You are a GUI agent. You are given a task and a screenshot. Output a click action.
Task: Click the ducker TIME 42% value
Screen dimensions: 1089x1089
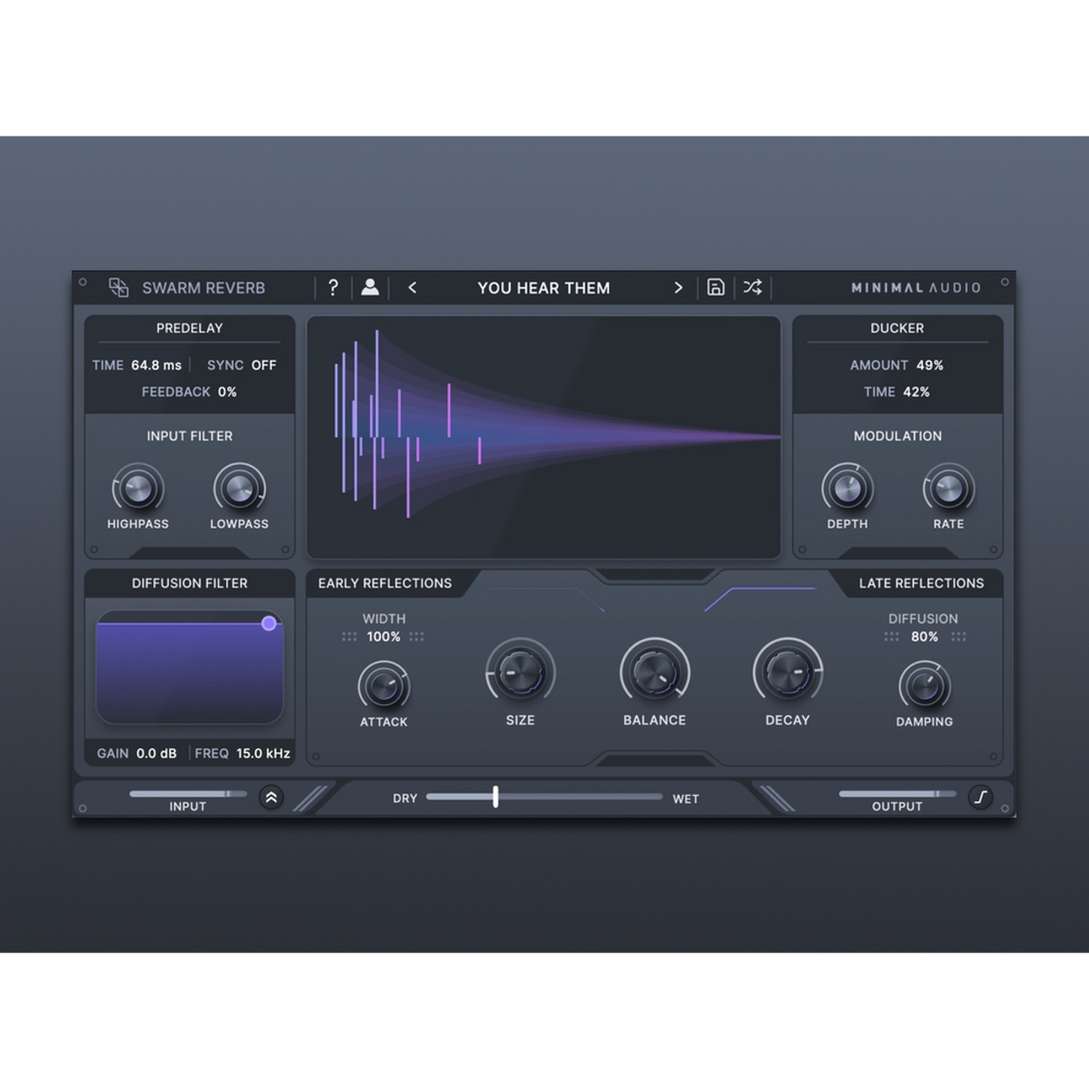click(x=916, y=392)
